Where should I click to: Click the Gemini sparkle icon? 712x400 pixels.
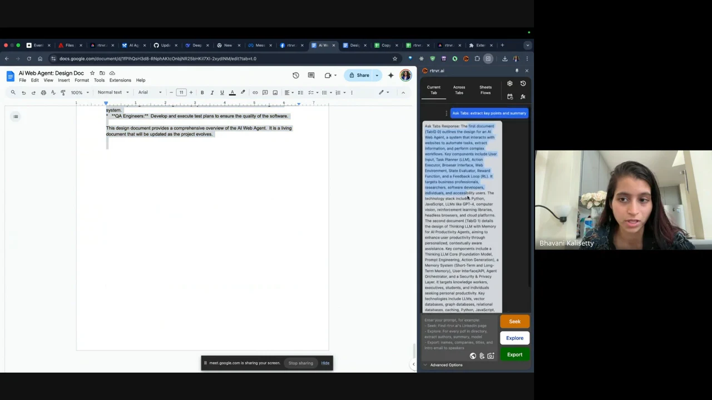point(390,76)
